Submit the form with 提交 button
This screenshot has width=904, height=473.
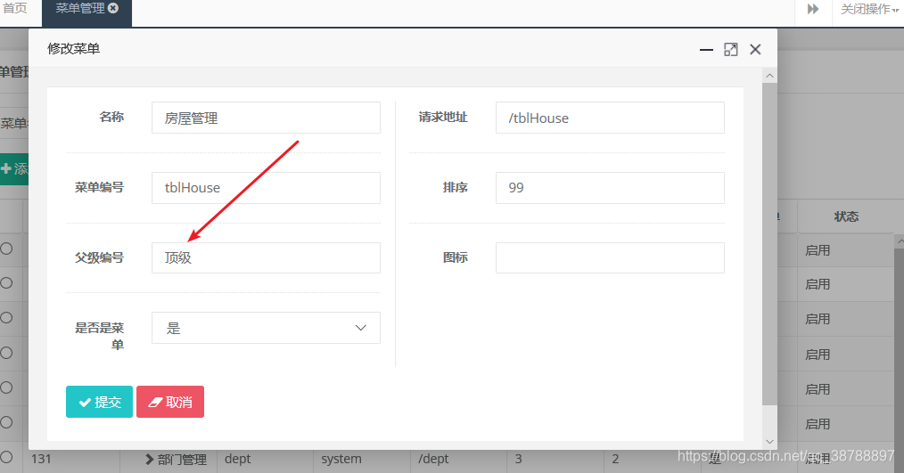pos(99,402)
